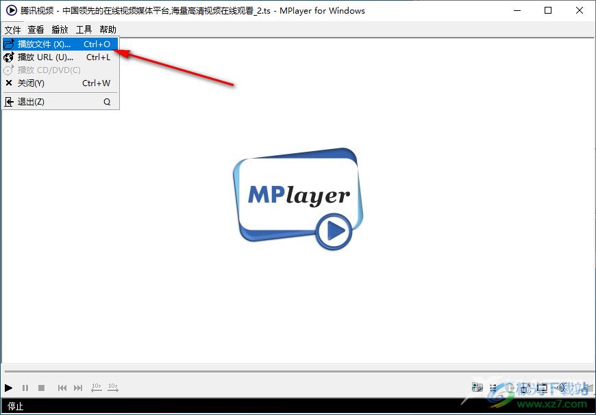The width and height of the screenshot is (596, 415).
Task: Rewind 10 seconds
Action: click(97, 387)
